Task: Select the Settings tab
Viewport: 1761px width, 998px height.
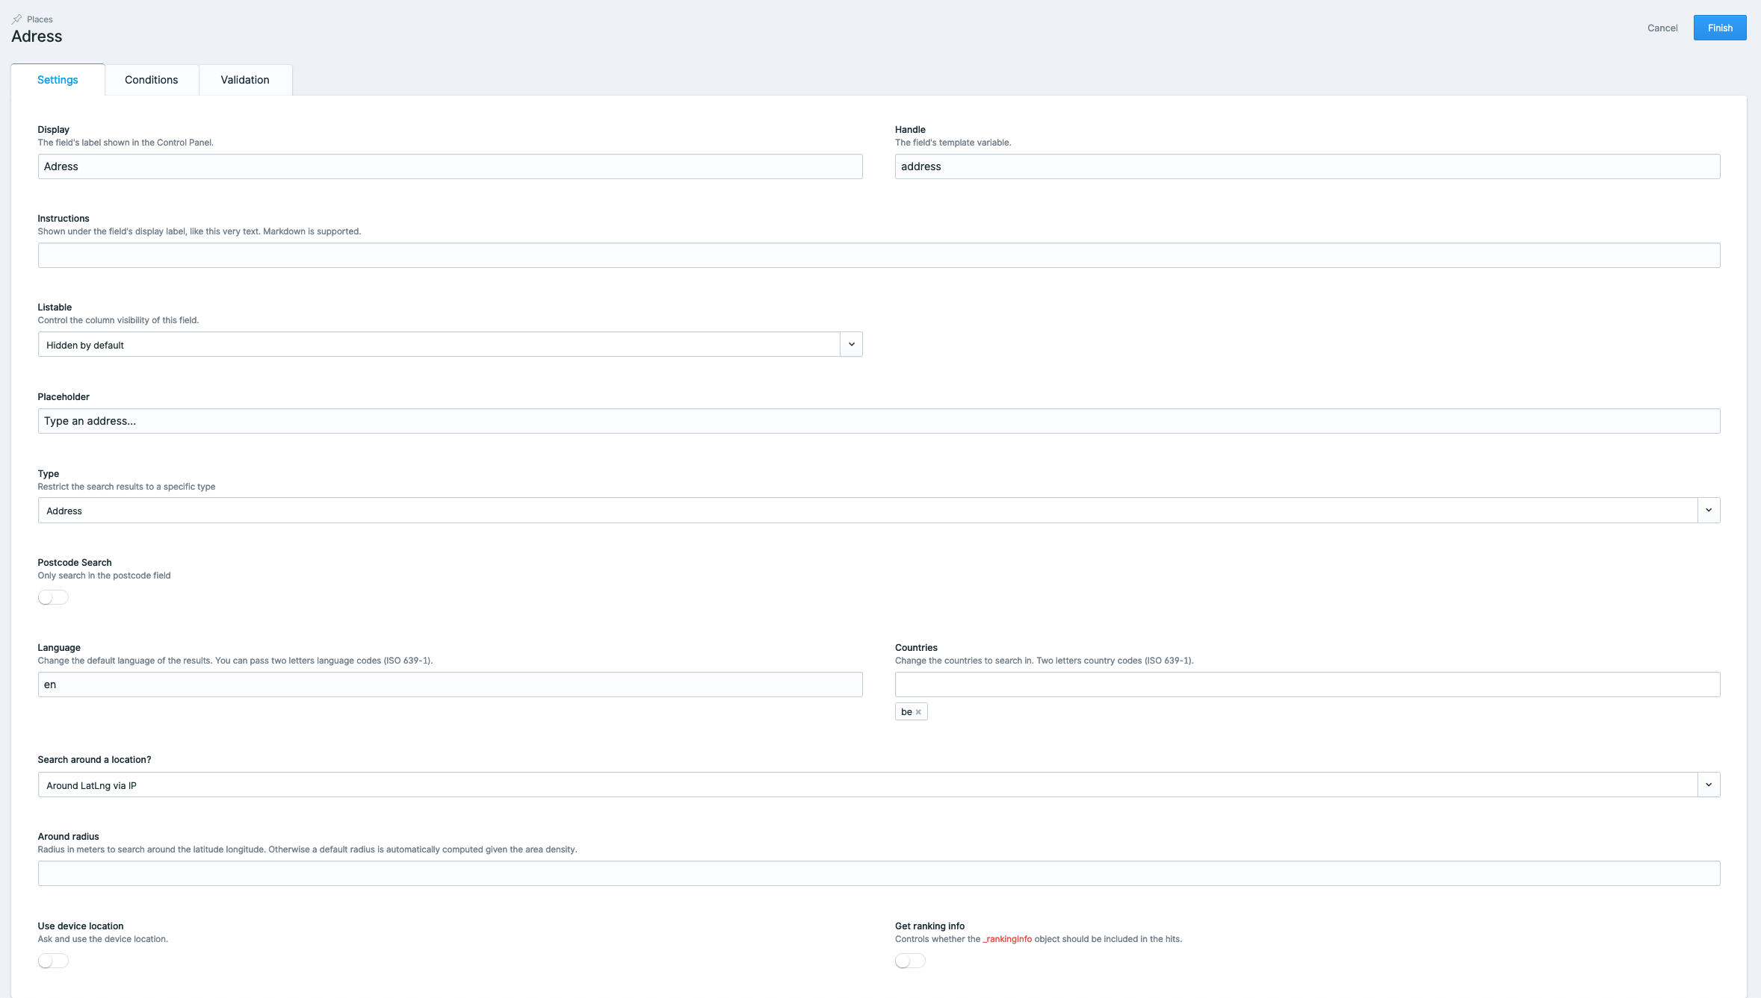Action: pos(58,80)
